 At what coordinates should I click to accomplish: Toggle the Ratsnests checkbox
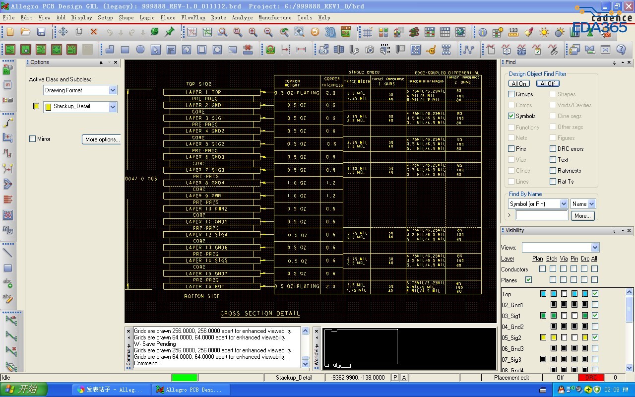(x=553, y=171)
